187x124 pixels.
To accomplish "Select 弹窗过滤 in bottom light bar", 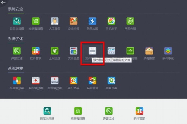I will pyautogui.click(x=109, y=113).
